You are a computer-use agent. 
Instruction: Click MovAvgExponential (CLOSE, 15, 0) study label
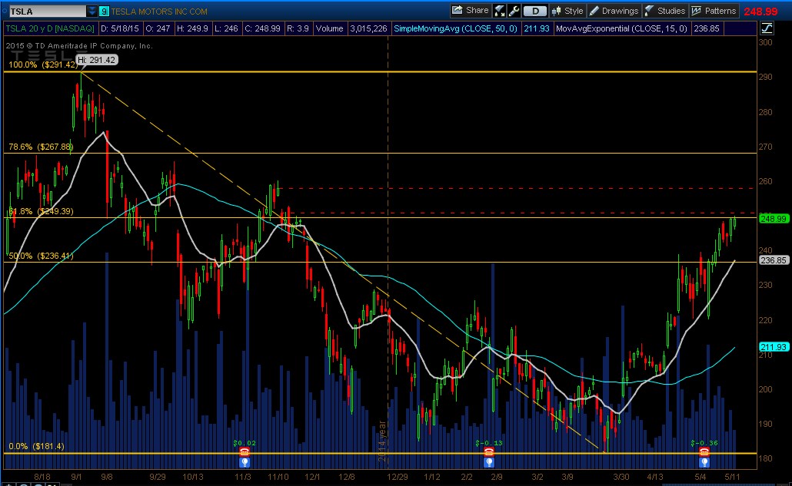pos(621,28)
